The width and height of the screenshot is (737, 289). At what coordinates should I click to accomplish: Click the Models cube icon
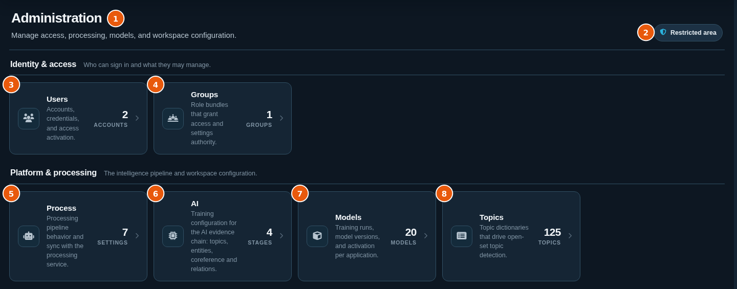click(x=317, y=236)
